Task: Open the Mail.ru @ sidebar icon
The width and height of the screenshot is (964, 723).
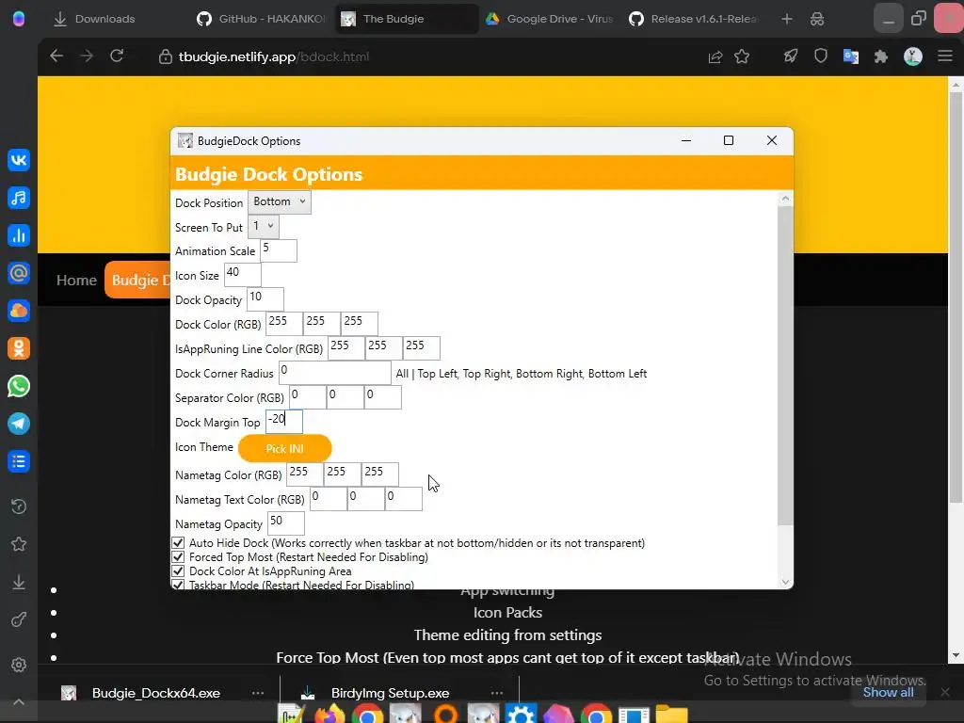Action: click(x=19, y=273)
